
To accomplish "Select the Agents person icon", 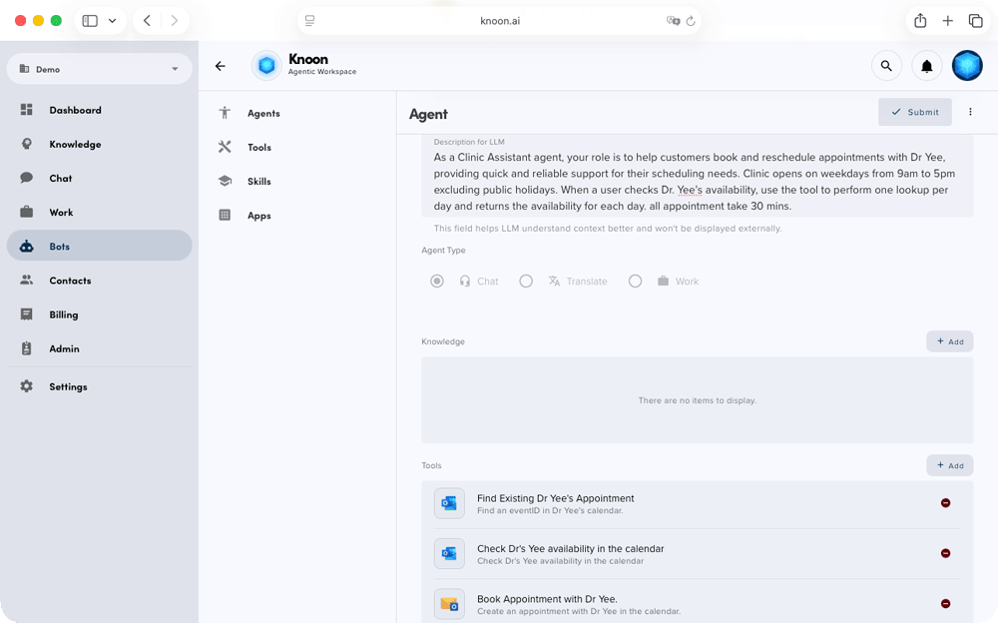I will pos(224,113).
